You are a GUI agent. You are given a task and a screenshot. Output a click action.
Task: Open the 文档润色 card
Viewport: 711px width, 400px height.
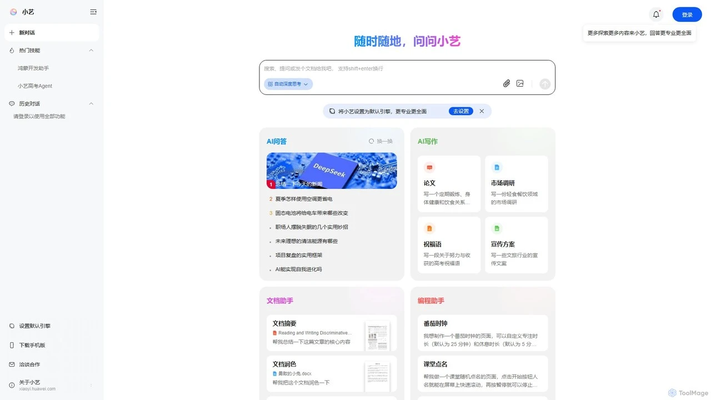(x=332, y=374)
